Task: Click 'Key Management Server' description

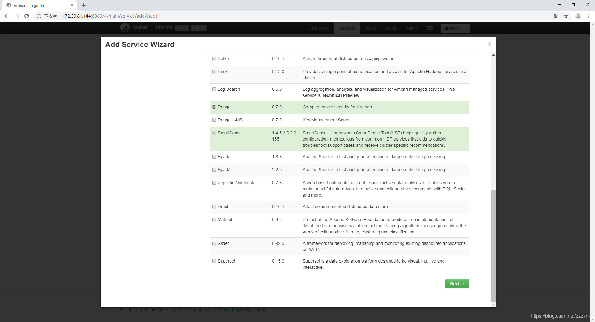Action: click(327, 120)
